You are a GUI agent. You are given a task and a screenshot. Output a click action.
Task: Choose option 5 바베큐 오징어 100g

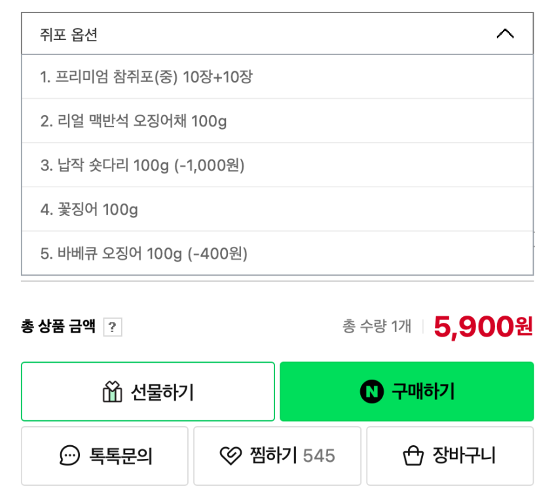[144, 253]
